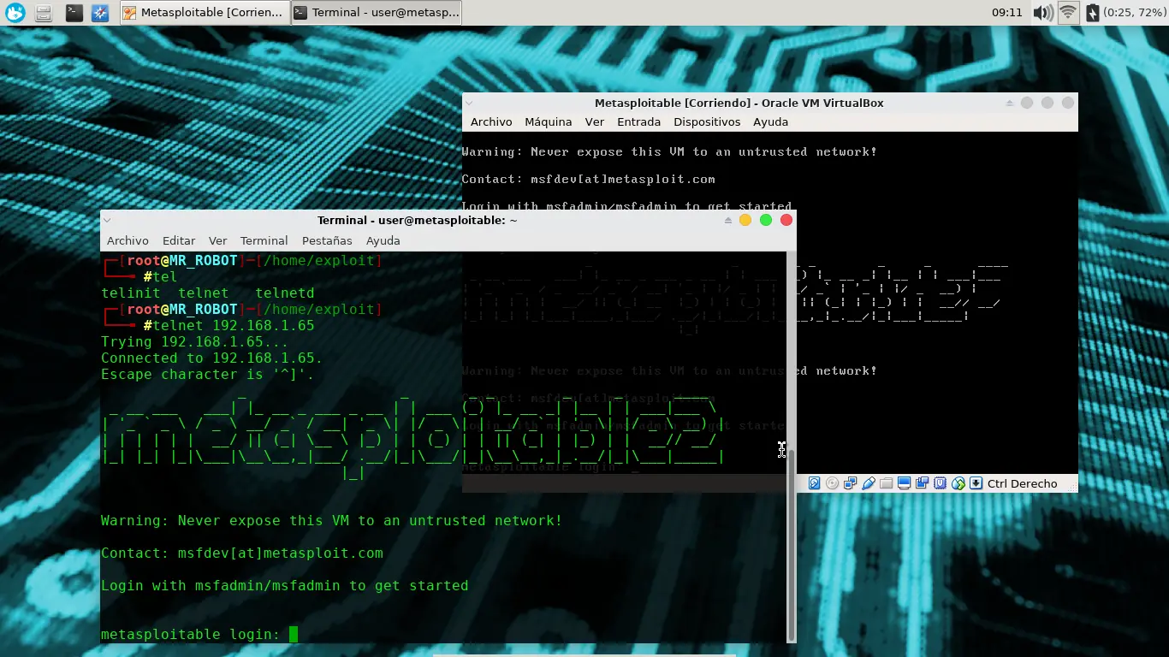Open Archivo menu in Terminal window
The image size is (1169, 657).
tap(128, 240)
